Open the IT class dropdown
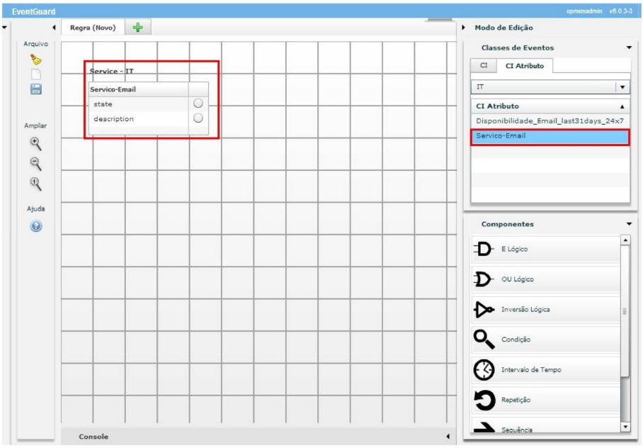Screen dimensions: 643x448 (x=623, y=86)
